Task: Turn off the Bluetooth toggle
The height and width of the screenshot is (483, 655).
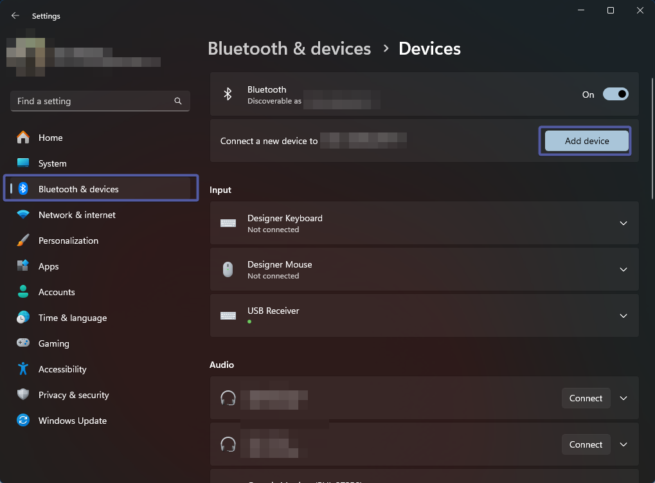Action: [x=615, y=95]
